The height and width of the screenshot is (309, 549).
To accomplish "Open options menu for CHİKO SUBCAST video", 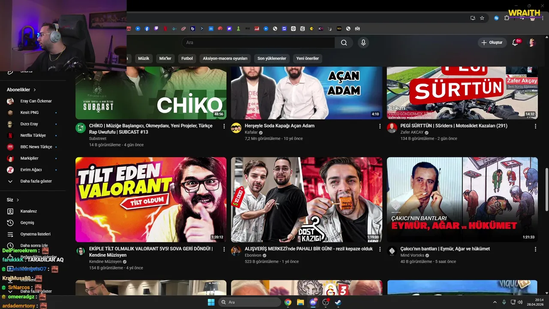I will coord(224,126).
